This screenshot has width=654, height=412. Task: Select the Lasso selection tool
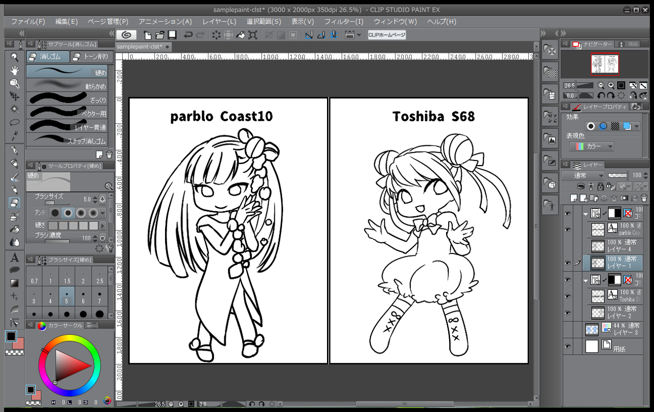coord(15,123)
